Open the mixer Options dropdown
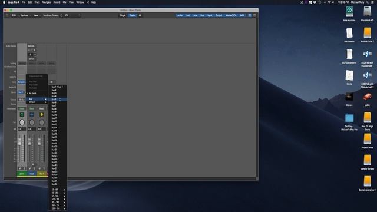The height and width of the screenshot is (212, 377). (25, 15)
